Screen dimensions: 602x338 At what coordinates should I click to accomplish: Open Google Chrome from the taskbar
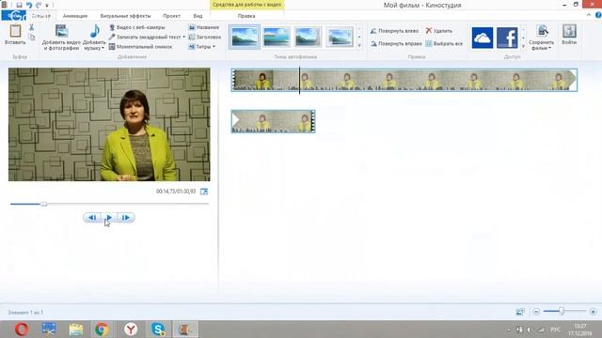click(x=102, y=330)
